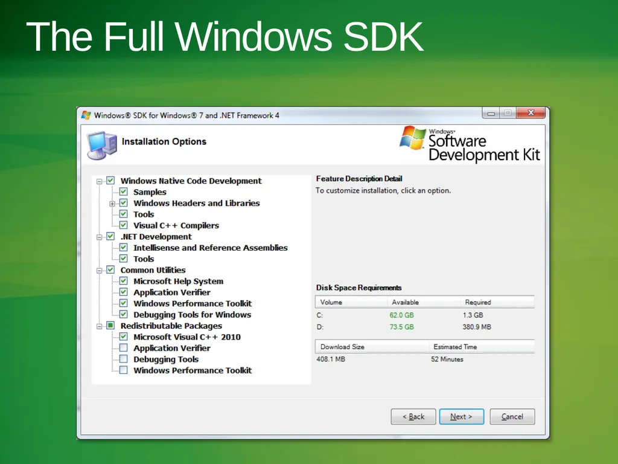Click the C: volume row label
Viewport: 618px width, 464px height.
click(x=320, y=315)
